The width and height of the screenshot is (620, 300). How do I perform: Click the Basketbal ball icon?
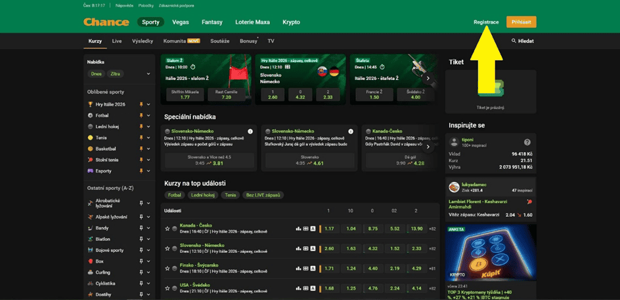91,149
